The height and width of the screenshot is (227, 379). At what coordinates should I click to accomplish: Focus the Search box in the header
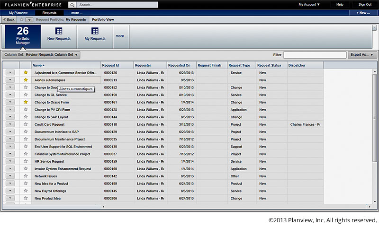tap(117, 5)
